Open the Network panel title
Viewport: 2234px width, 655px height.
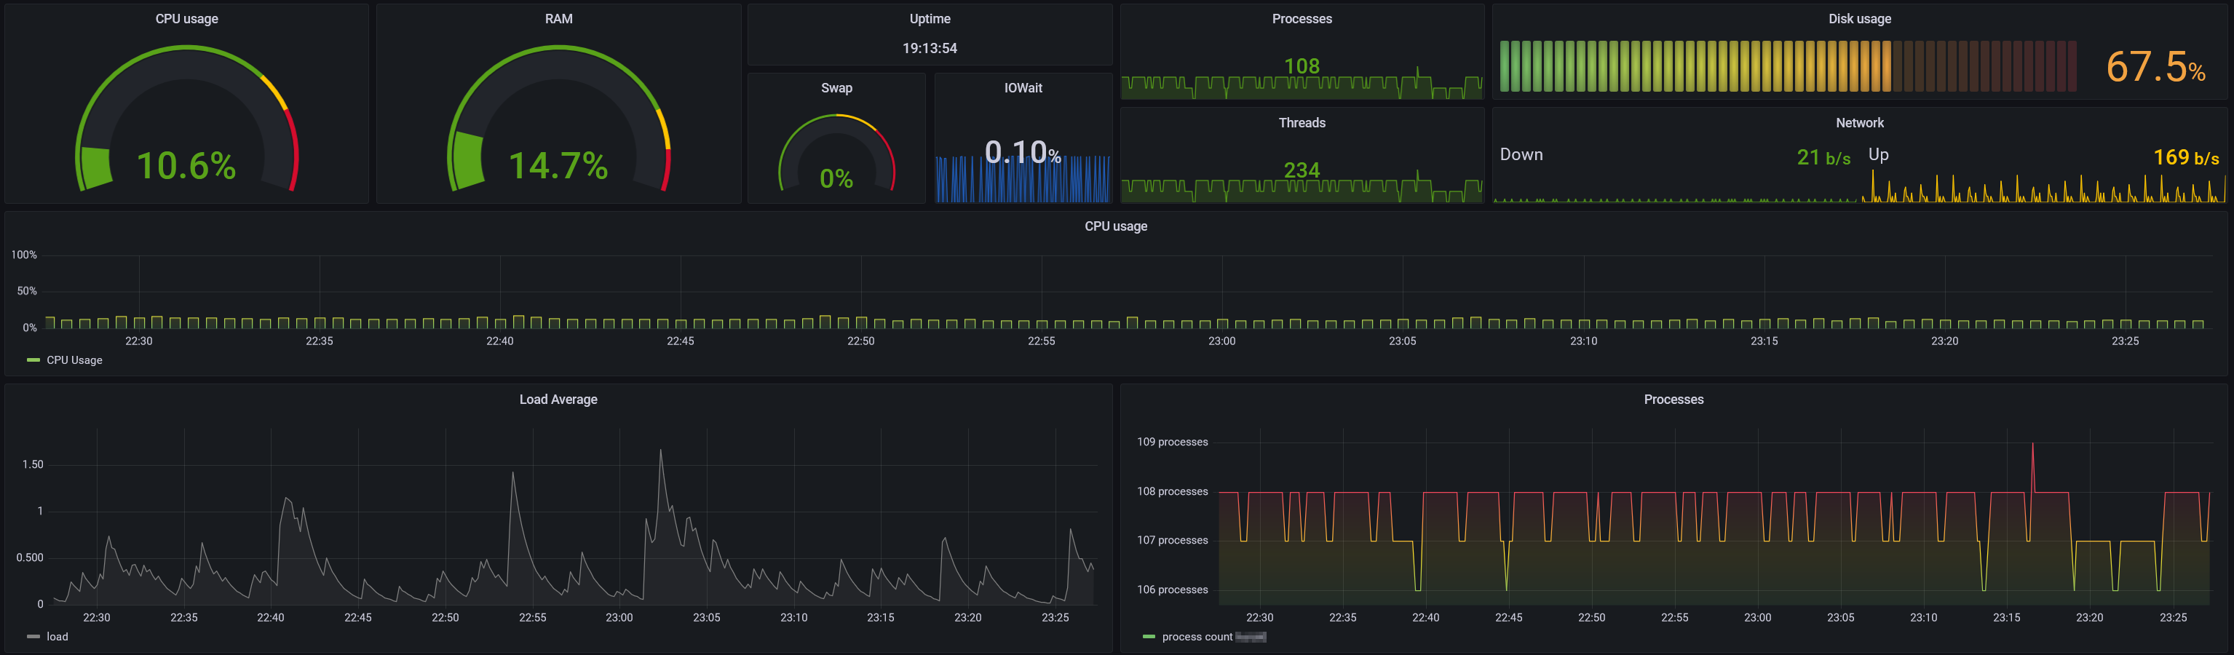tap(1859, 122)
